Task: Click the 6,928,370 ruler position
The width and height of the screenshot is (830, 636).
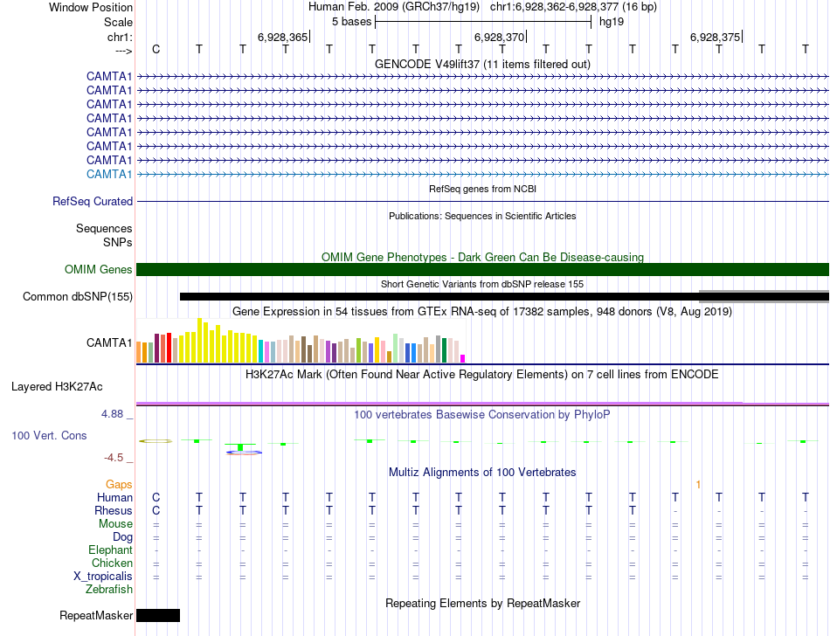Action: [499, 37]
